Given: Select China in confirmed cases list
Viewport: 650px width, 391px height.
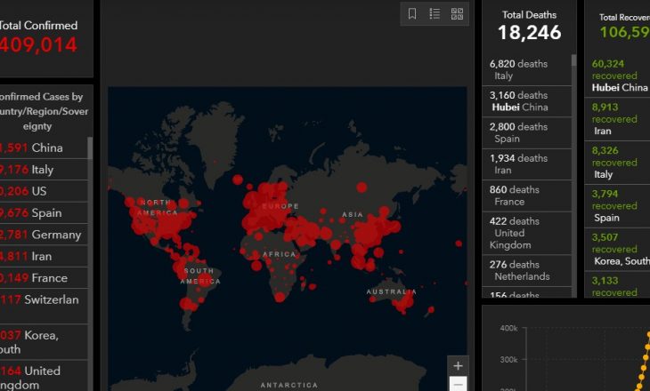Looking at the screenshot, I should coord(44,148).
